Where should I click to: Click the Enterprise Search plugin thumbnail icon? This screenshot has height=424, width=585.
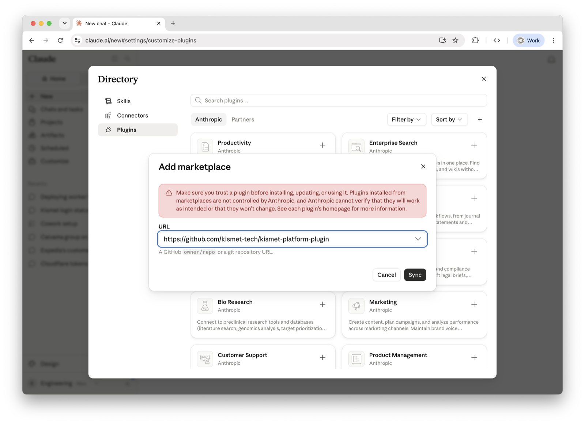(x=356, y=146)
